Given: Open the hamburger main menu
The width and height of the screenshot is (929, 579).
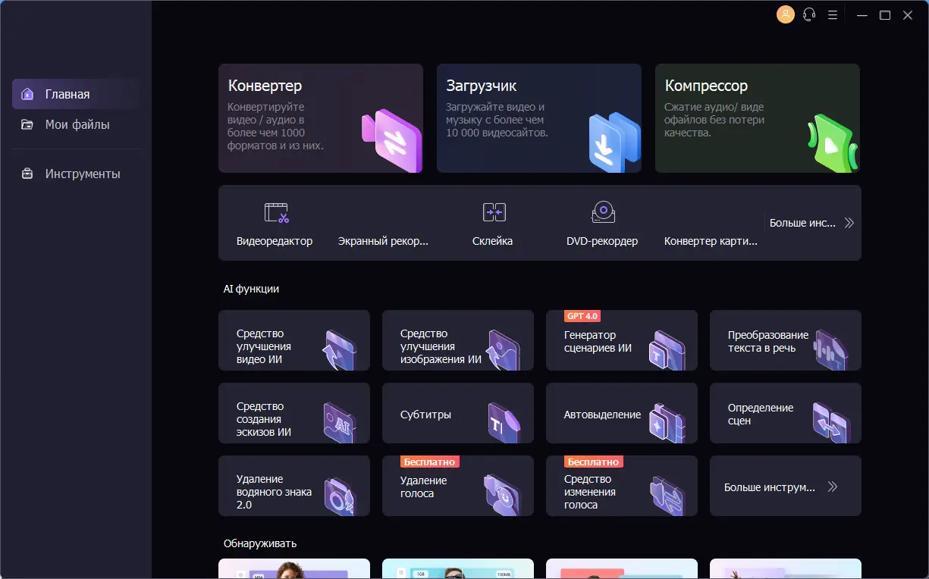Looking at the screenshot, I should tap(833, 14).
